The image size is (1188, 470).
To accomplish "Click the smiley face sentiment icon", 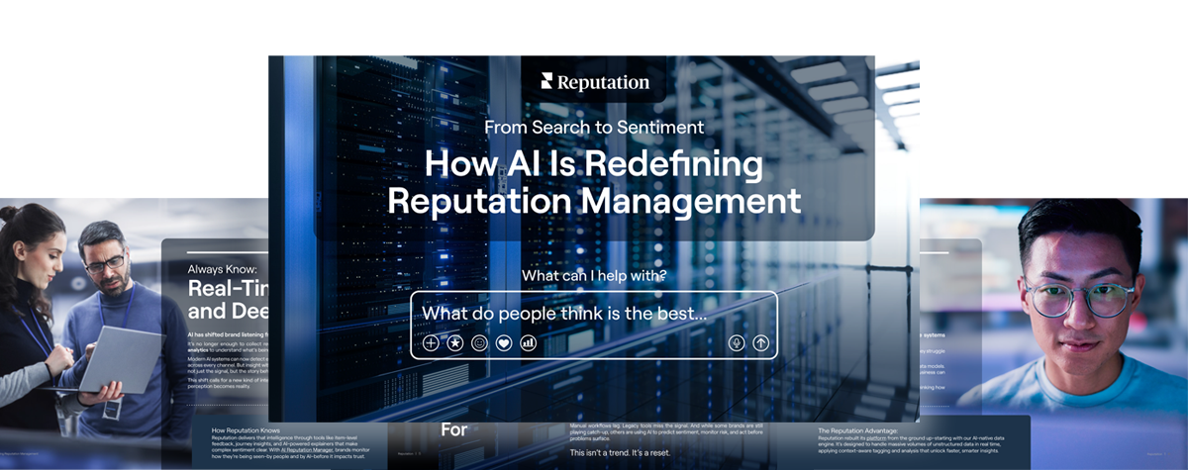I will [479, 343].
